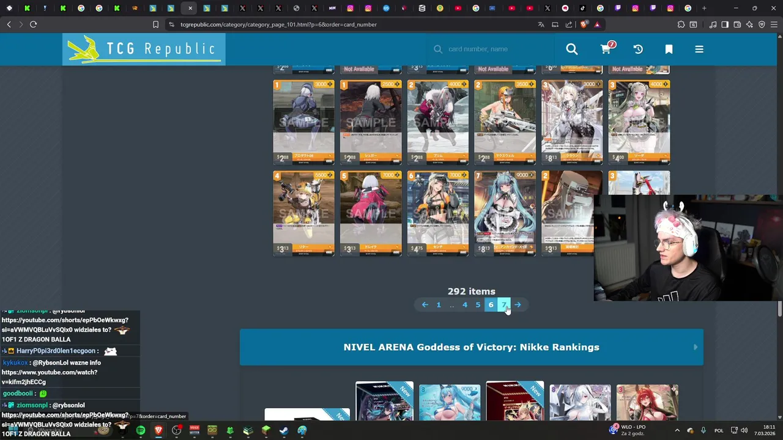Open OBS Studio from the taskbar
This screenshot has height=440, width=783.
[x=176, y=430]
